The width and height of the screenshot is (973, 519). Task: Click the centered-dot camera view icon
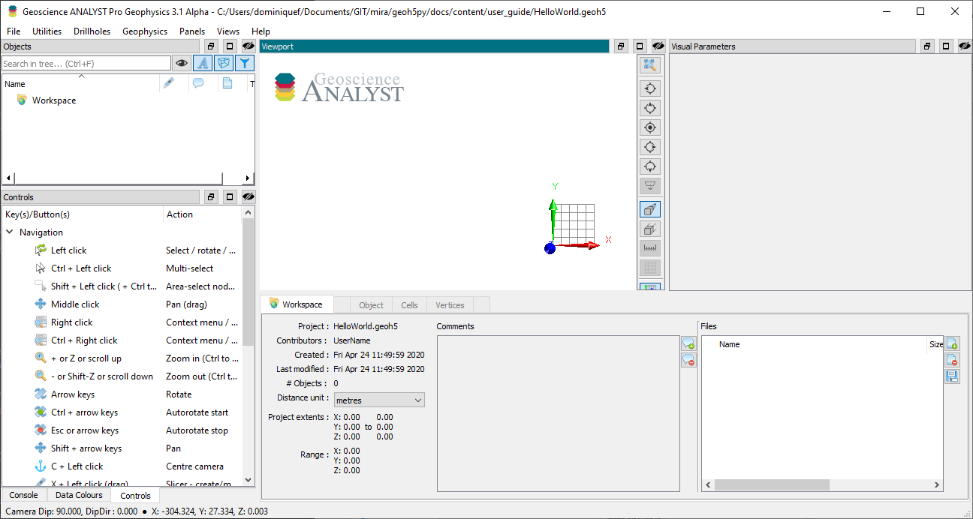(x=650, y=127)
